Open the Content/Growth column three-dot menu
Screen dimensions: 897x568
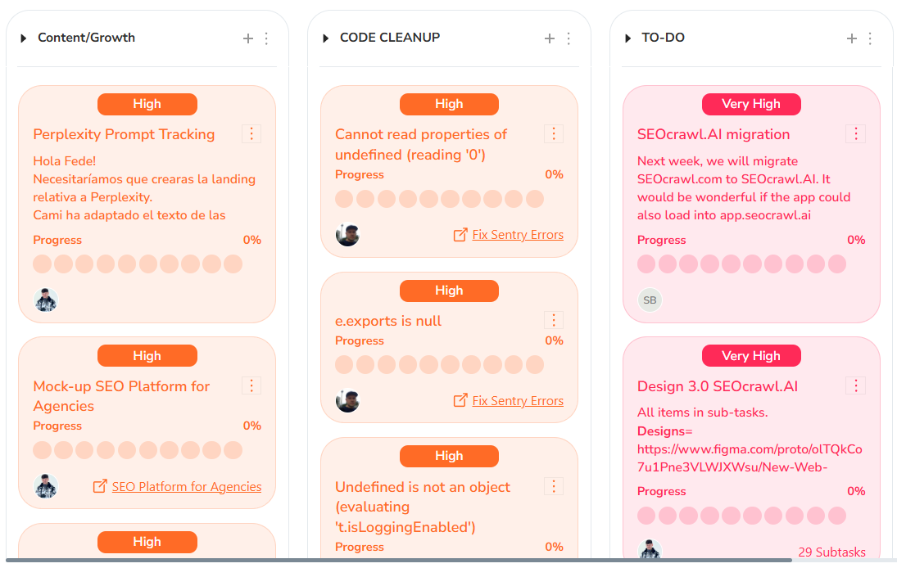[265, 38]
